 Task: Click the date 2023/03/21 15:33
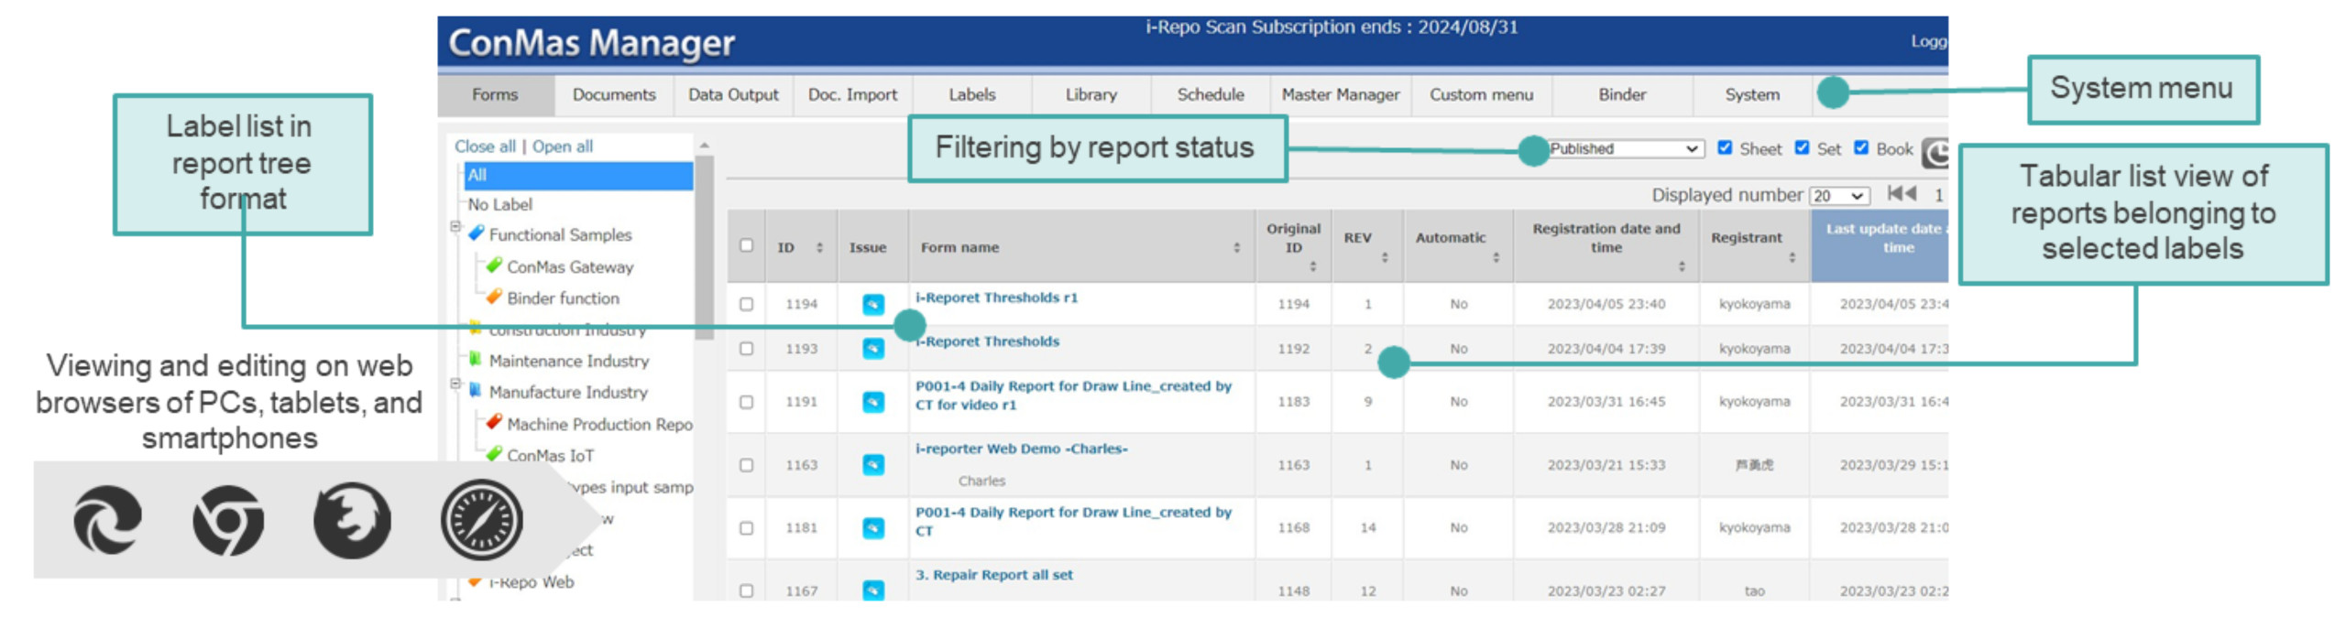pyautogui.click(x=1605, y=465)
